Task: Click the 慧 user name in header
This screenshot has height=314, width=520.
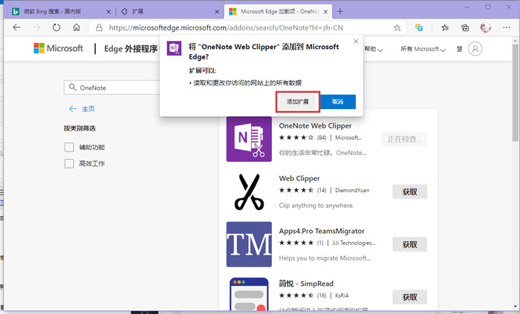Action: pyautogui.click(x=459, y=49)
